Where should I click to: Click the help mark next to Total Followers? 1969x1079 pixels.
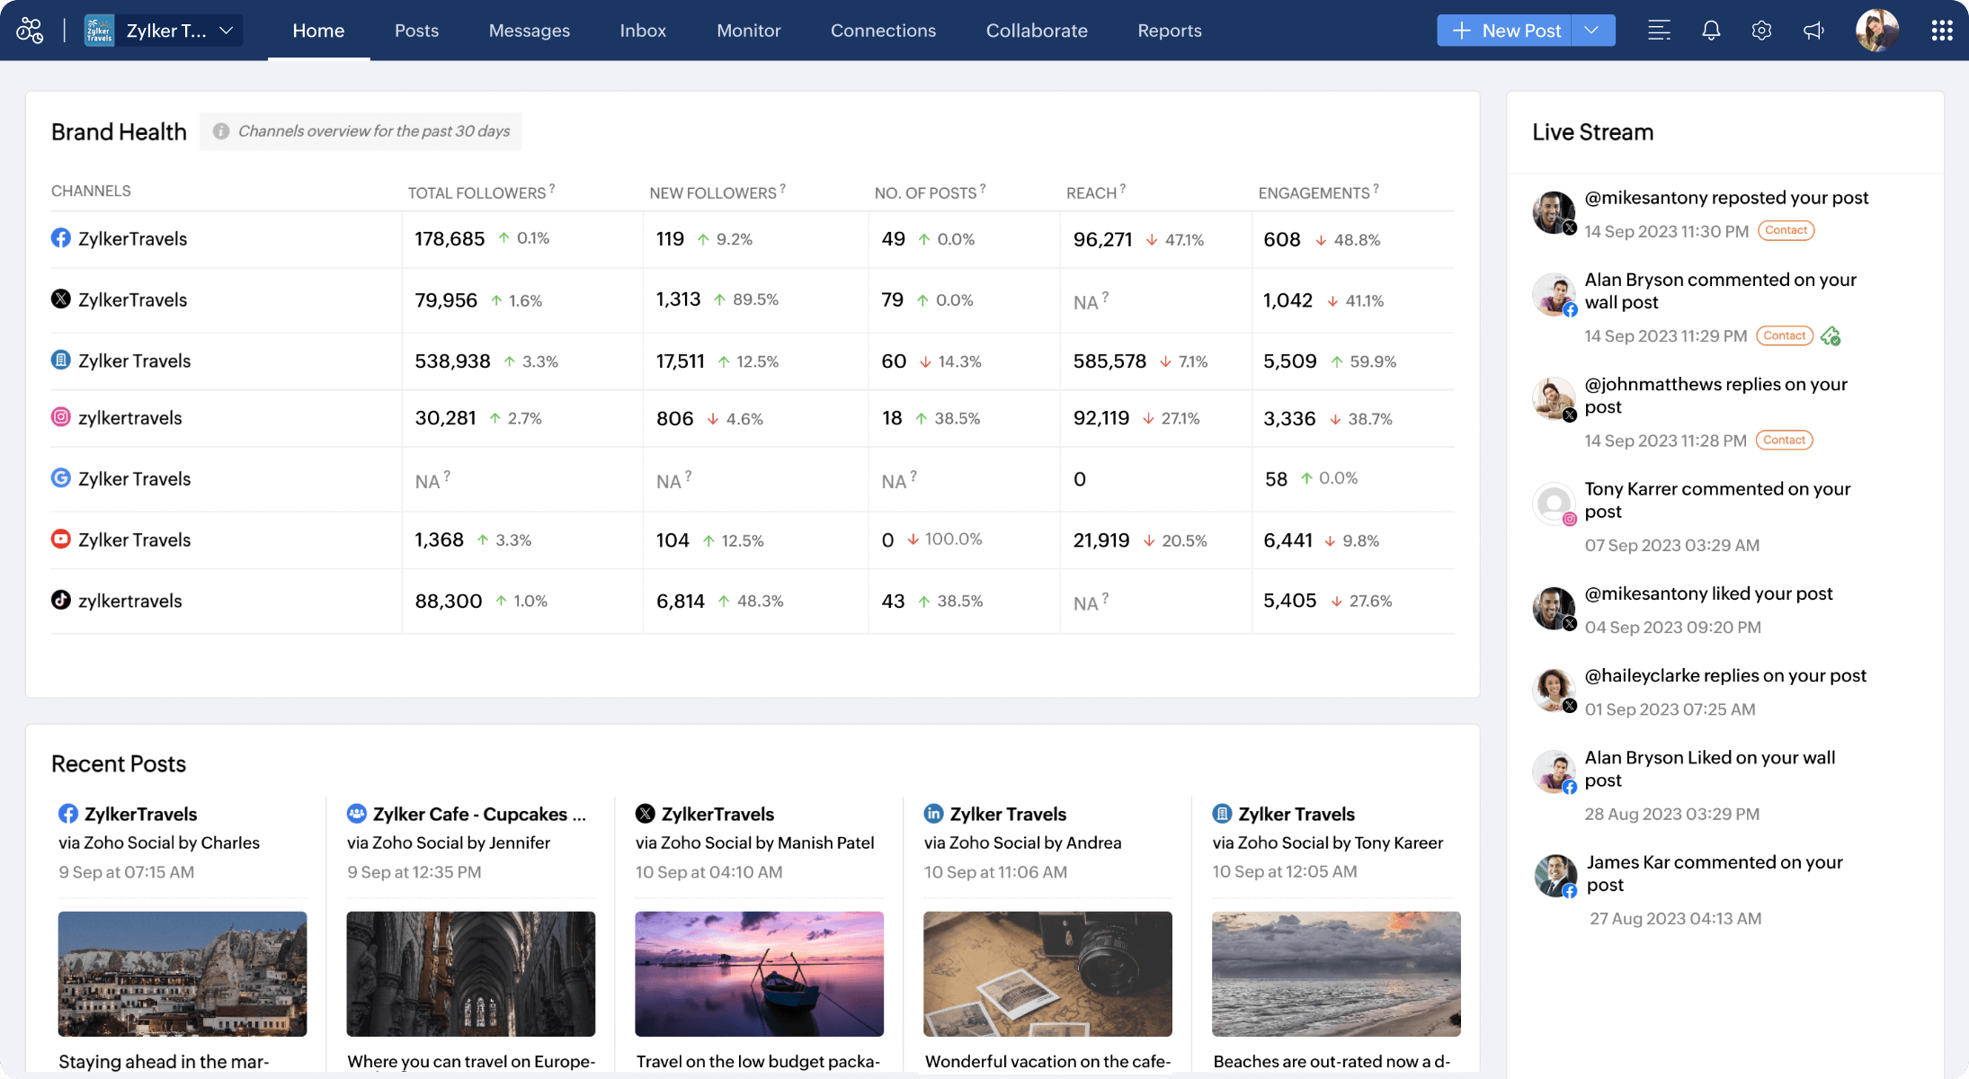tap(552, 188)
